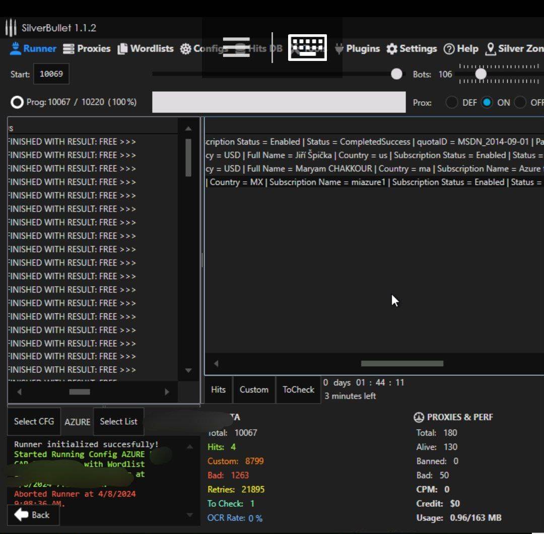Select the OFF proxy radio button
Viewport: 544px width, 534px height.
(x=520, y=102)
